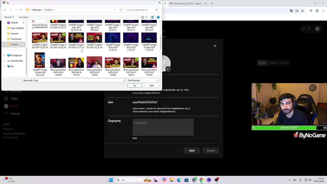Open the Yükle link in TikTok sidebar
The height and width of the screenshot is (184, 327).
[x=14, y=99]
